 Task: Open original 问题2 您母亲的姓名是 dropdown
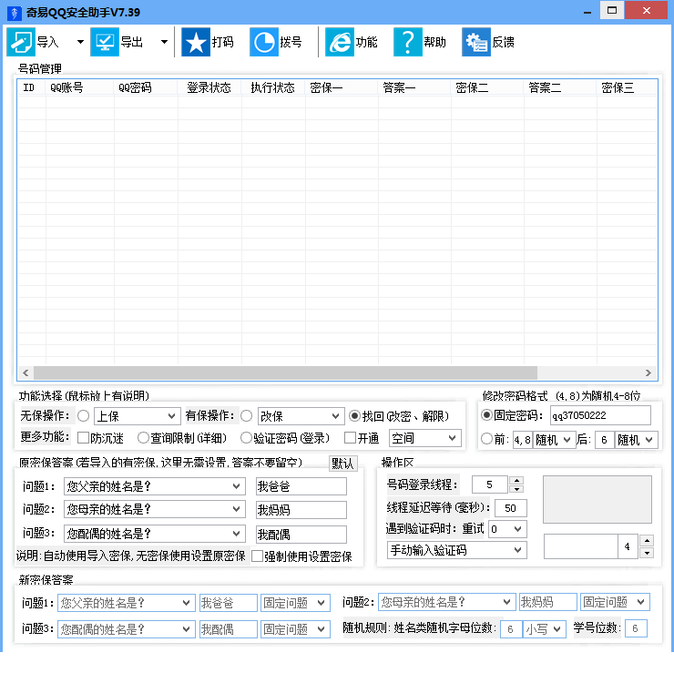pos(155,509)
